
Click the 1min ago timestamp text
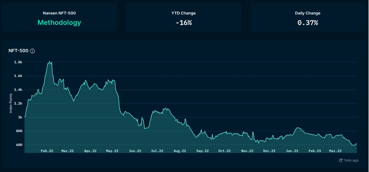(351, 160)
